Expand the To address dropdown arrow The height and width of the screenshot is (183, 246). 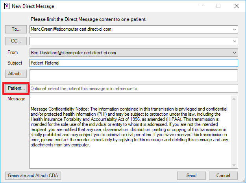point(235,30)
